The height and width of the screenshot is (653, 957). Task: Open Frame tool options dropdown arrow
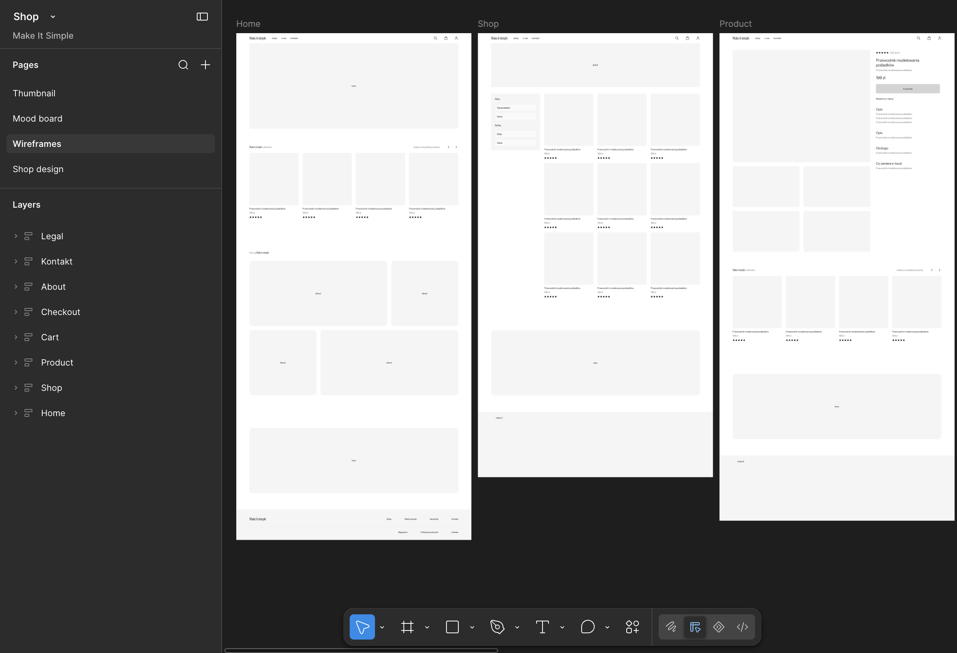427,627
